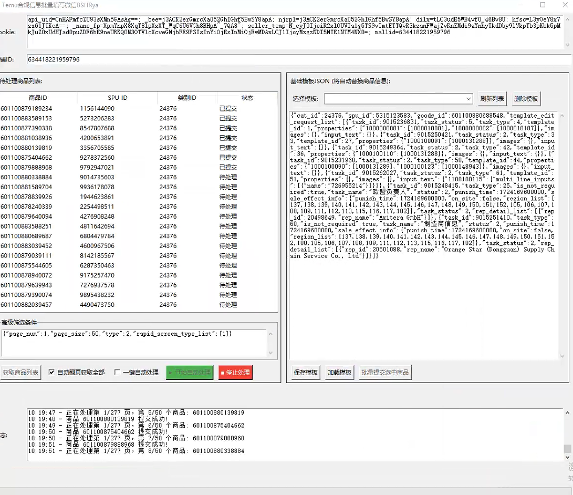Image resolution: width=573 pixels, height=495 pixels.
Task: Click the 状态 column header
Action: tap(247, 98)
